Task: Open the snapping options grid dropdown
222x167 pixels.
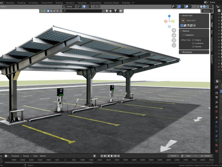Action: pyautogui.click(x=88, y=6)
